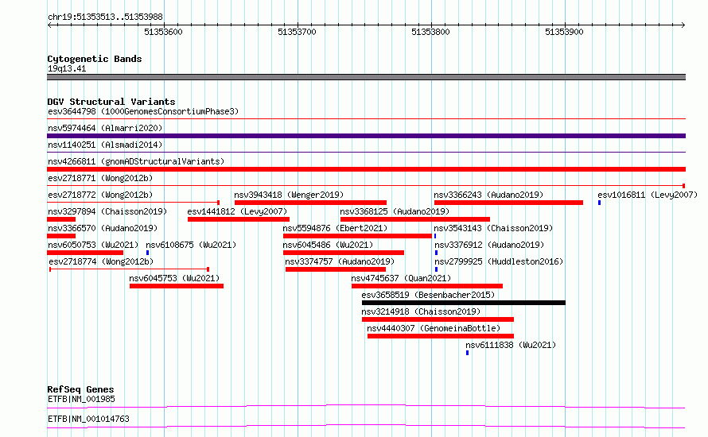
Task: Select the nsv3368125 Audano2019 variant
Action: pos(415,219)
